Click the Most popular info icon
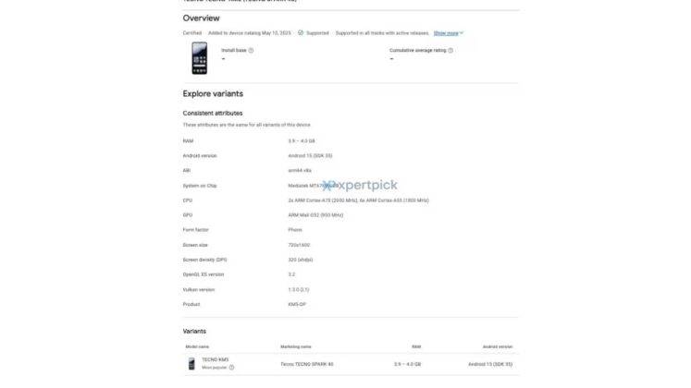 click(x=231, y=368)
